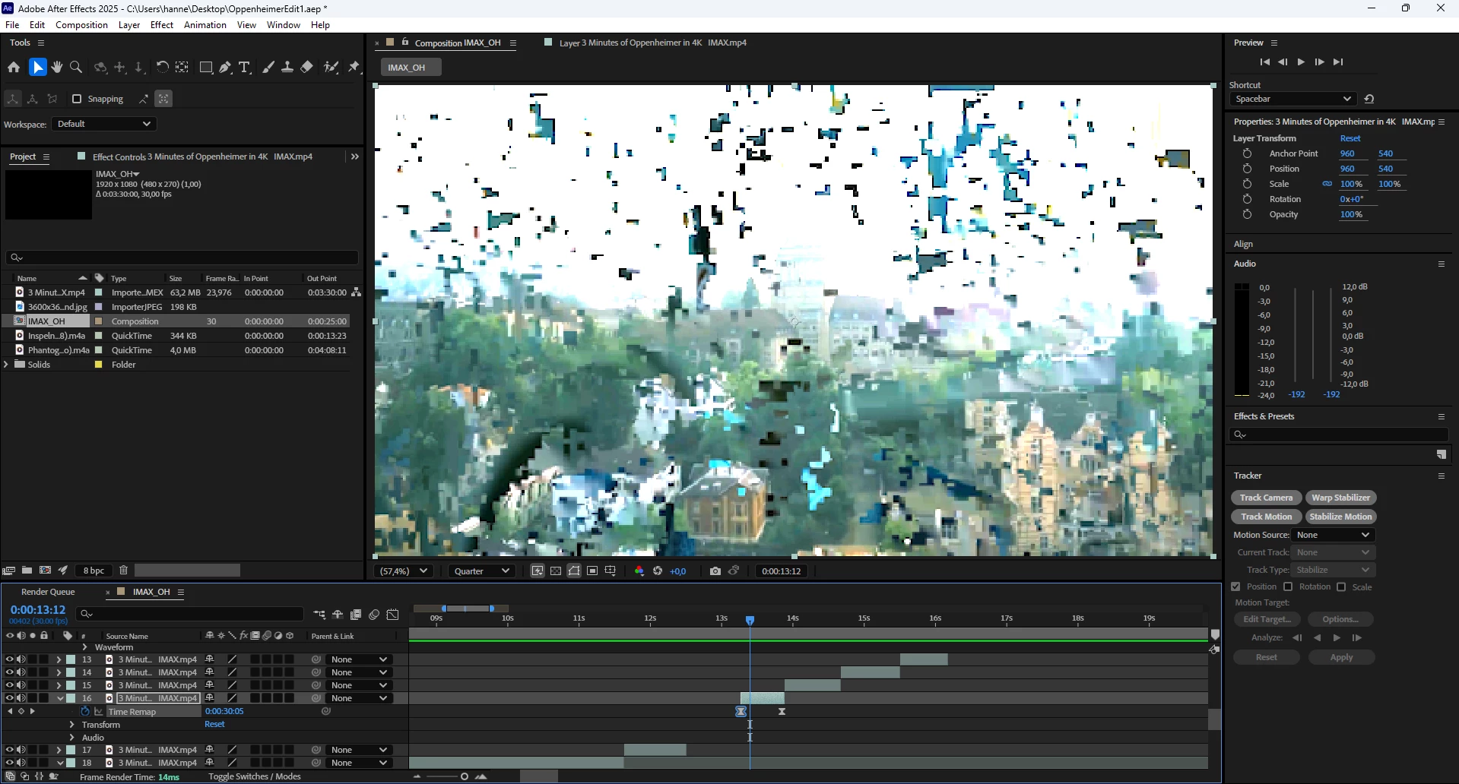Image resolution: width=1459 pixels, height=784 pixels.
Task: Select the Pen tool
Action: [x=226, y=68]
